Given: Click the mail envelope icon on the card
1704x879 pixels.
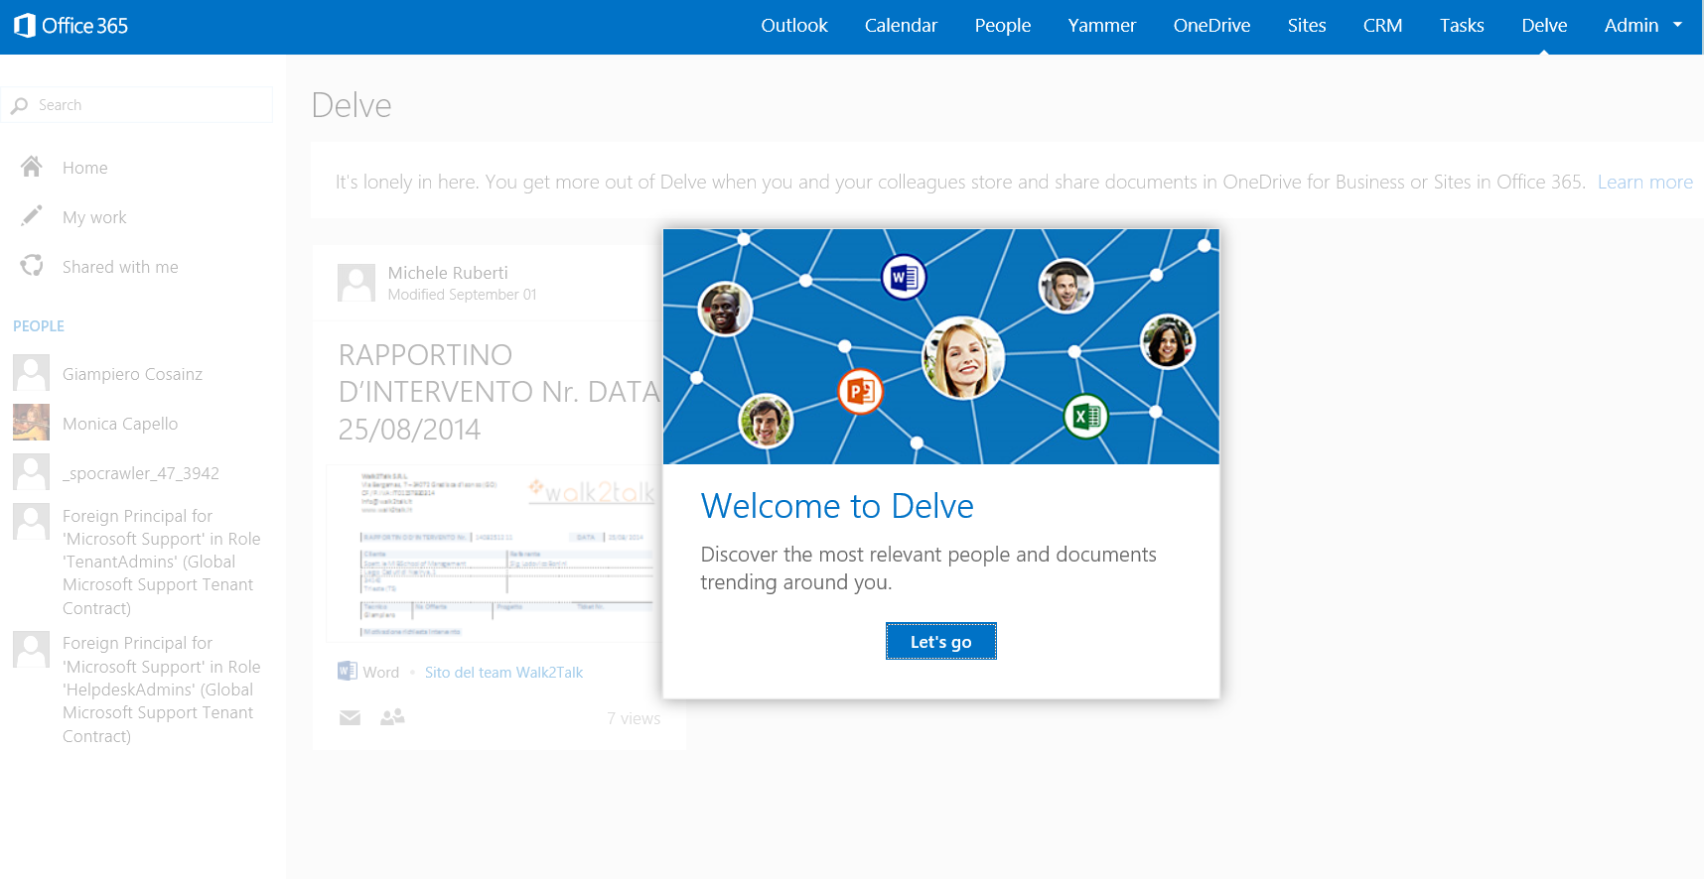Looking at the screenshot, I should [x=350, y=717].
